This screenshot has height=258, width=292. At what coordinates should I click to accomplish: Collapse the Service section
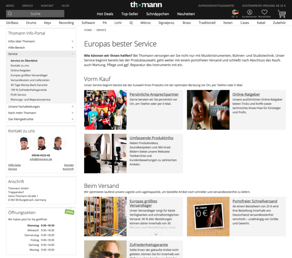pyautogui.click(x=72, y=54)
